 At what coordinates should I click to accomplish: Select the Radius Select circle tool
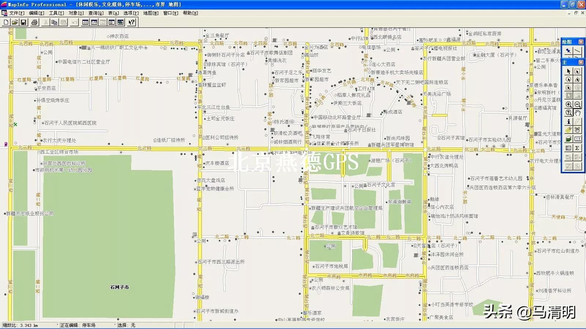[568, 80]
